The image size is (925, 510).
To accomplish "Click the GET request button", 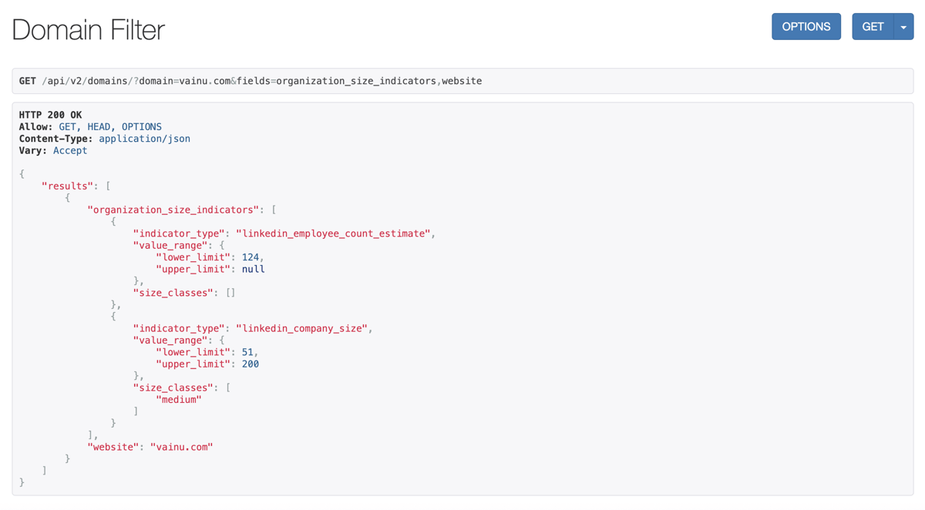I will click(873, 27).
